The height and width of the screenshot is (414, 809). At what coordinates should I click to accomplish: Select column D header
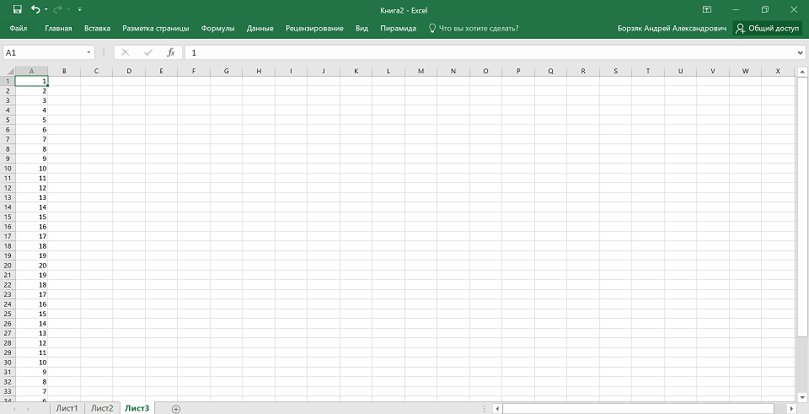point(129,71)
